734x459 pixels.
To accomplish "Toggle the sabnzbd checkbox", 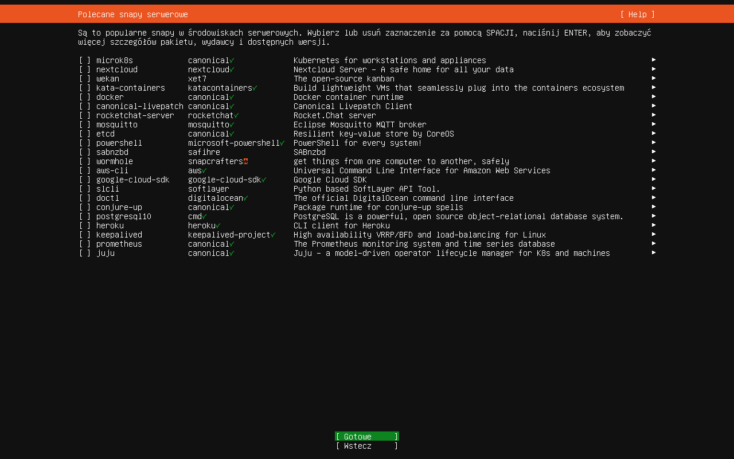I will click(x=85, y=152).
